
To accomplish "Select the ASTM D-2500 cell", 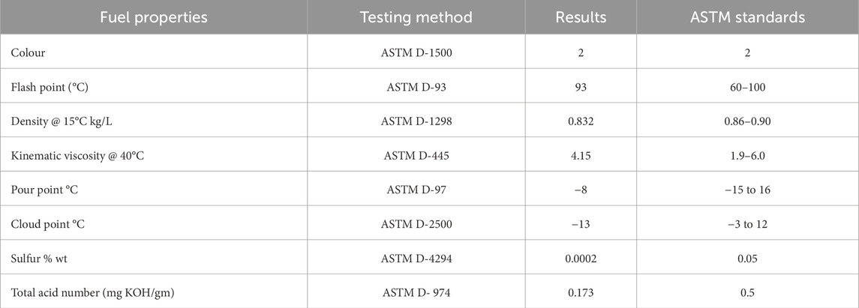I will tap(416, 223).
